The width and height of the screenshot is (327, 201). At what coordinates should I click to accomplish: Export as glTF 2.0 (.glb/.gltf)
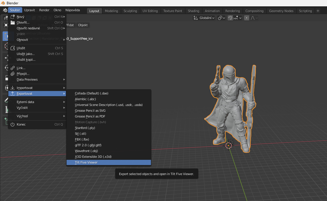pos(109,145)
